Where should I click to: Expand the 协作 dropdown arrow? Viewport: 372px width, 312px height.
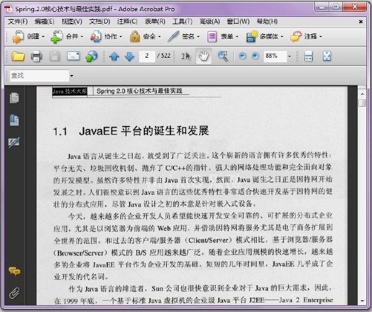pos(121,37)
